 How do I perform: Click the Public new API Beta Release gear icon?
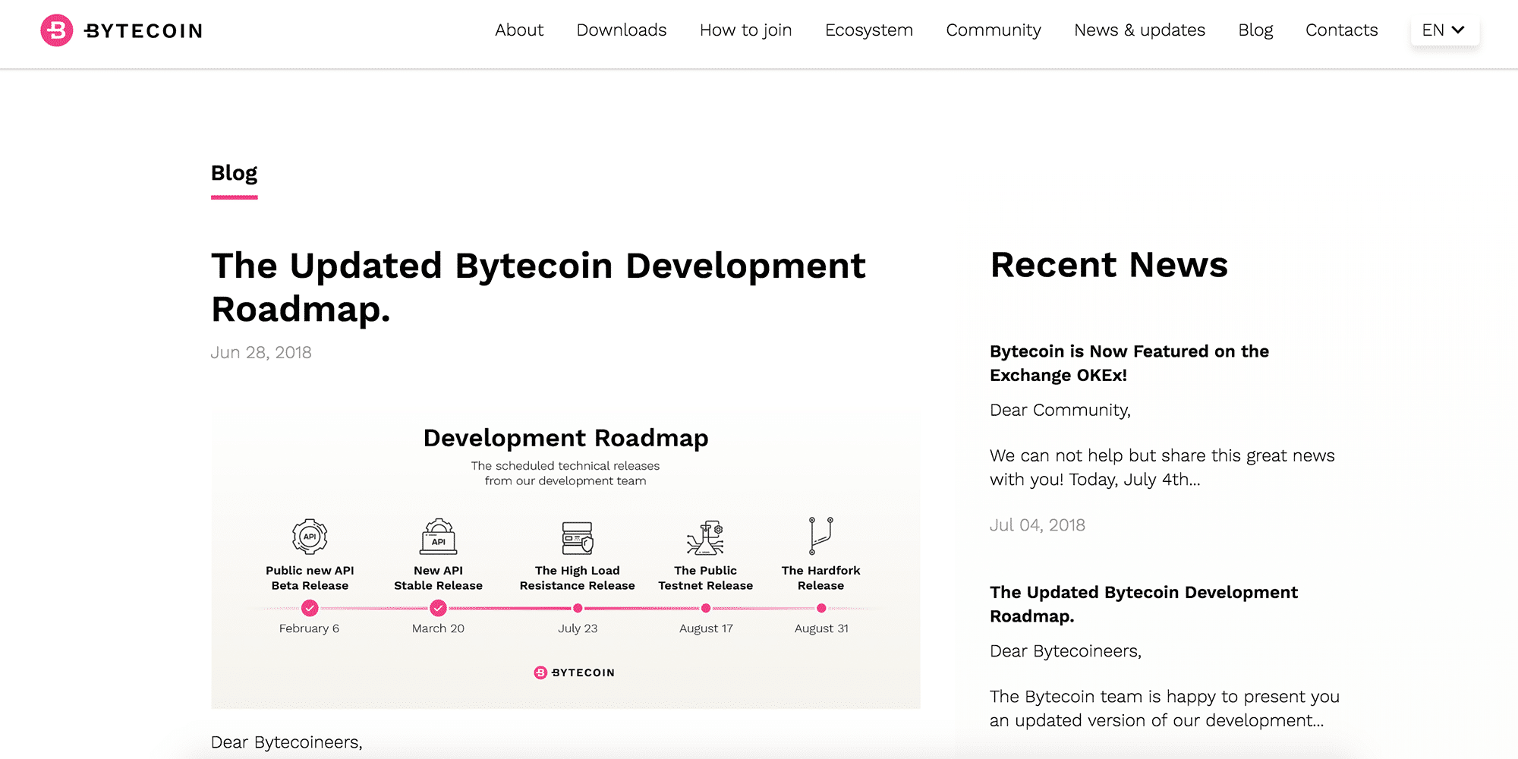pos(310,537)
